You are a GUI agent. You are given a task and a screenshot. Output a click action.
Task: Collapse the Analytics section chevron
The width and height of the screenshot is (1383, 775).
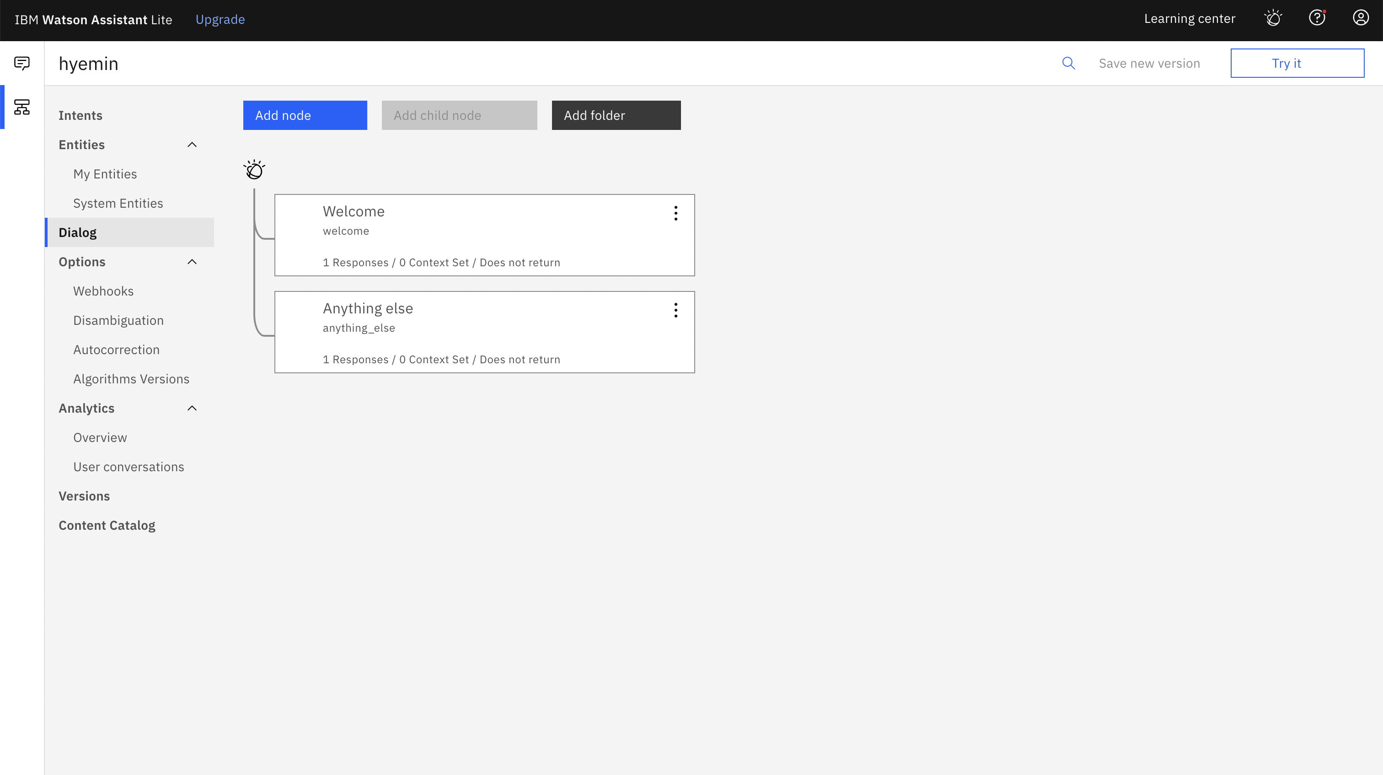pyautogui.click(x=192, y=408)
